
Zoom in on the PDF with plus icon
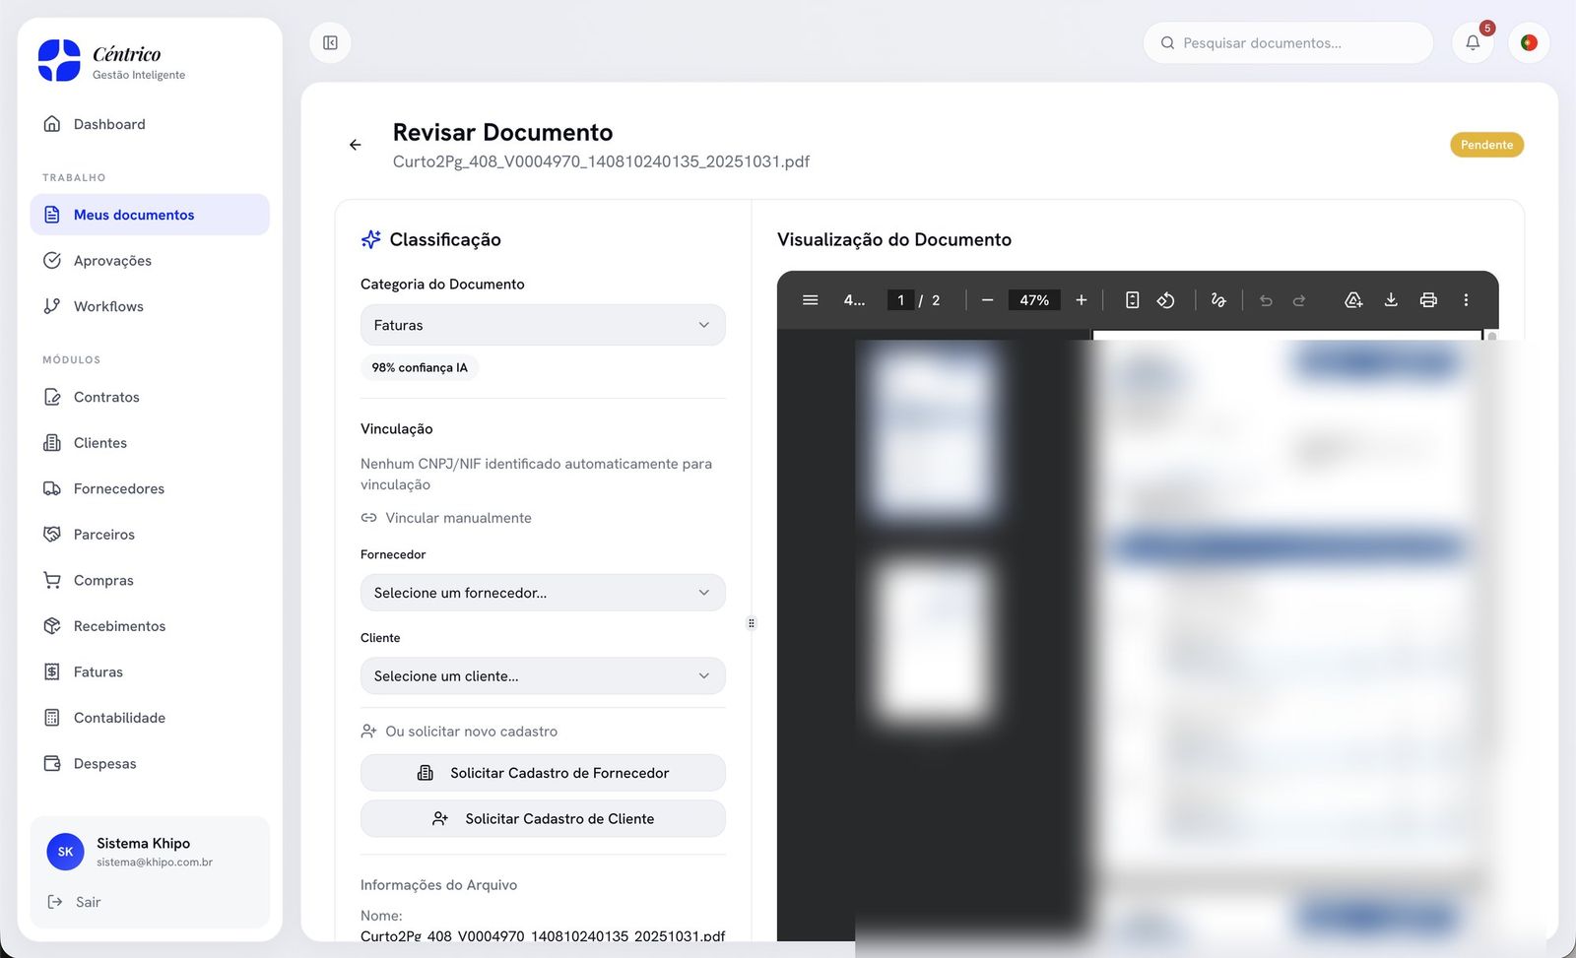[x=1082, y=300]
